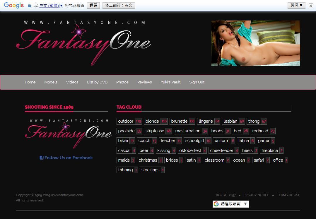Select the blonde tag

tap(156, 121)
